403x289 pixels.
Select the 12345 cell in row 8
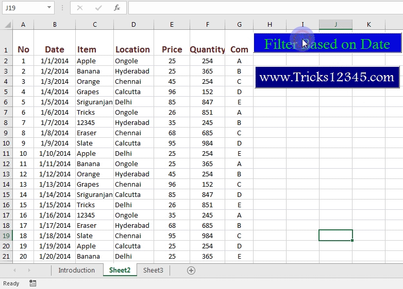tap(95, 122)
